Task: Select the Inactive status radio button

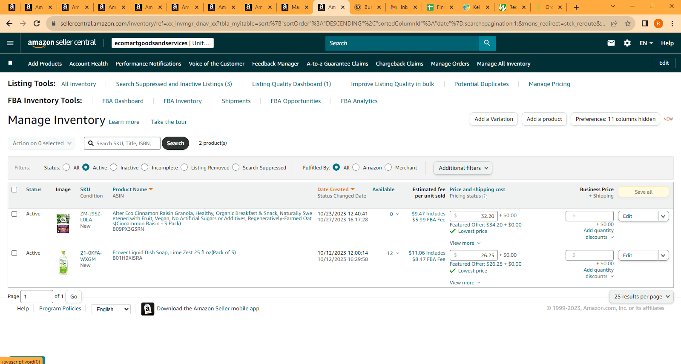Action: (113, 167)
